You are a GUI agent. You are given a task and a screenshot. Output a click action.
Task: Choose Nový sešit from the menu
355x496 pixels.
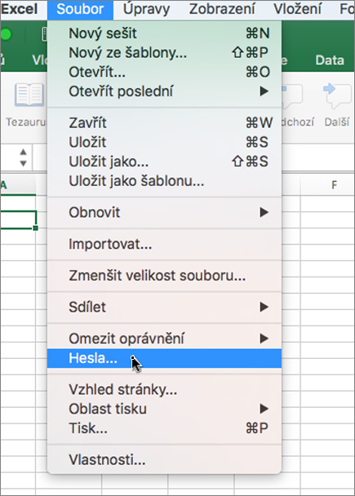pos(164,33)
